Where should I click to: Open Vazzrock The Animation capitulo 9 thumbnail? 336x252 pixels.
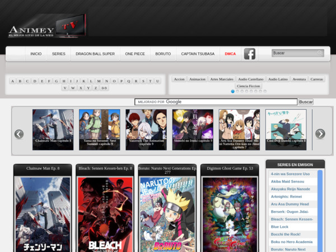click(x=146, y=130)
